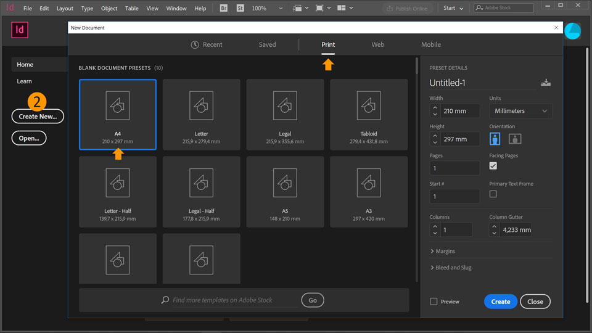Increase Columns with the stepper up arrow
Image resolution: width=592 pixels, height=333 pixels.
(435, 226)
